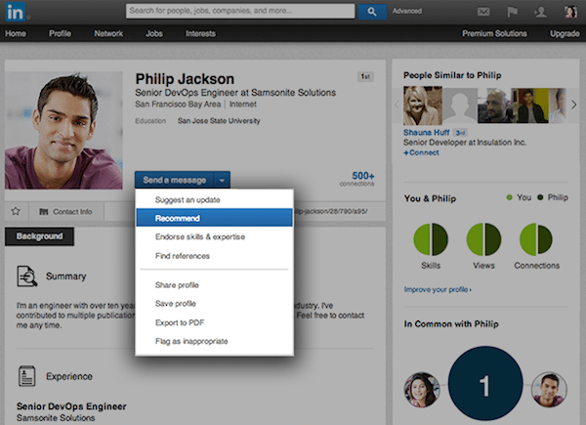Choose Save profile from the menu
Screen dimensions: 586x425
pyautogui.click(x=215, y=304)
